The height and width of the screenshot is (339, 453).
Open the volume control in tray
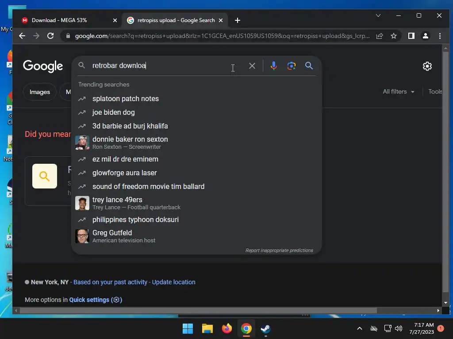pos(399,328)
